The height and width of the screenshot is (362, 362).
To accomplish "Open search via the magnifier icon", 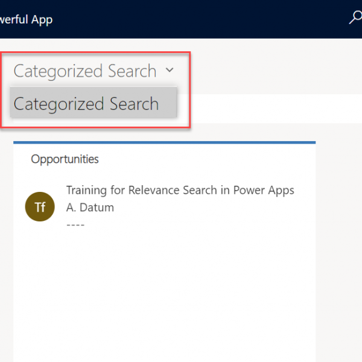I will point(355,17).
